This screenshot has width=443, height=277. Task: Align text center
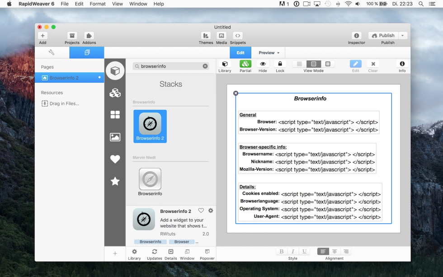(x=335, y=251)
